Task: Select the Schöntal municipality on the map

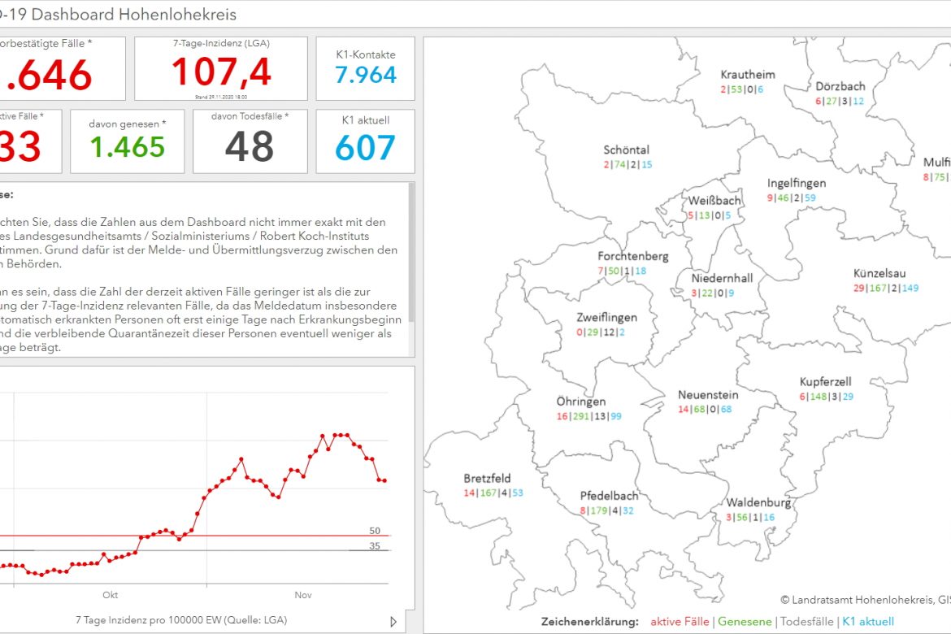Action: tap(626, 150)
